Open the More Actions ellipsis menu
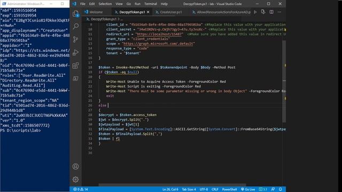The width and height of the screenshot is (342, 192). coord(279,12)
